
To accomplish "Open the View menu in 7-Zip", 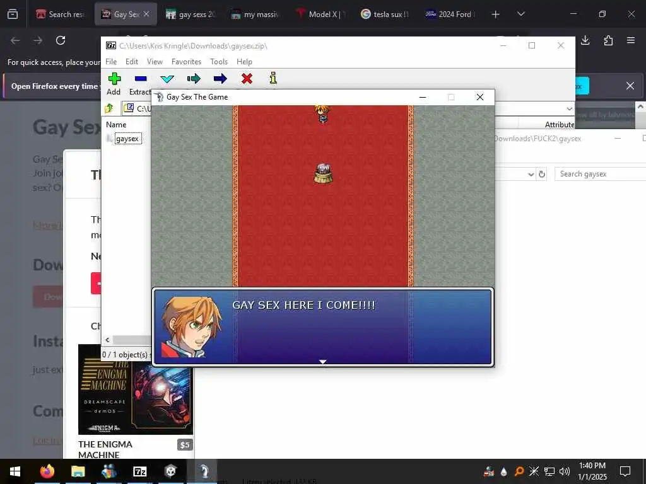I will coord(155,62).
